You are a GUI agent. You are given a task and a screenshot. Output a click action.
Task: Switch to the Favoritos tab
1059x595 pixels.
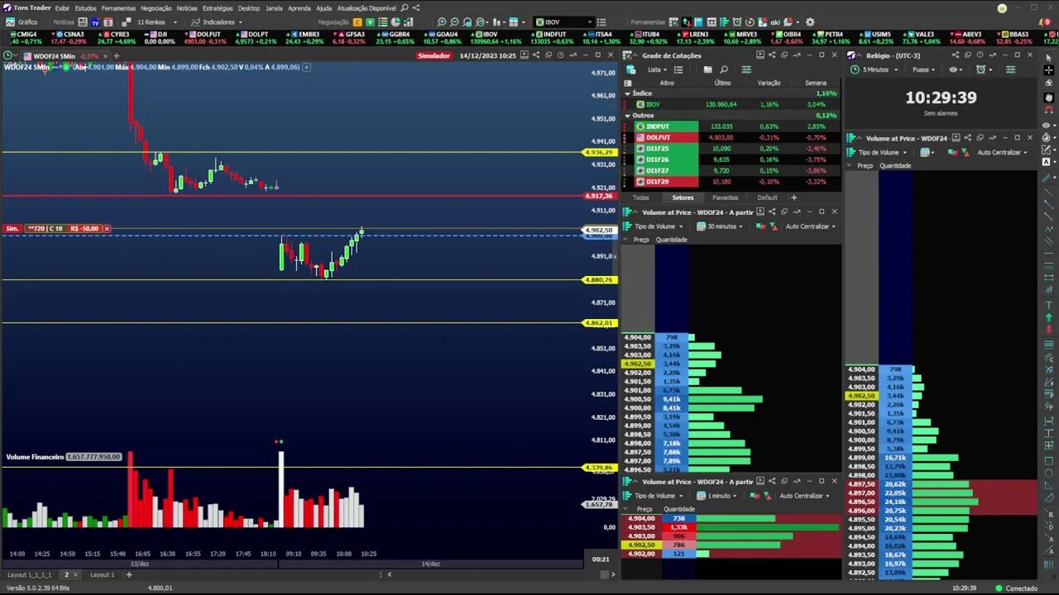point(725,198)
